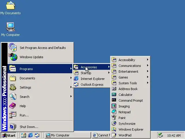
Task: Click the Set Program Access and Defaults icon
Action: click(x=13, y=47)
